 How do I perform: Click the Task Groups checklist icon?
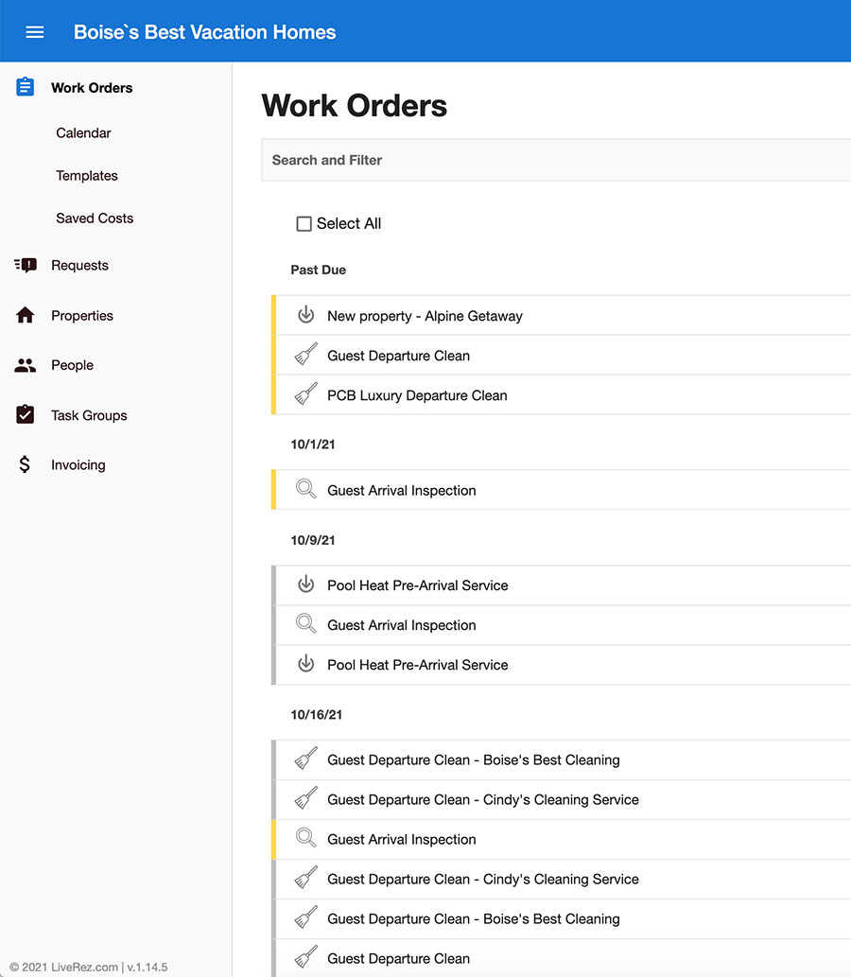[25, 414]
